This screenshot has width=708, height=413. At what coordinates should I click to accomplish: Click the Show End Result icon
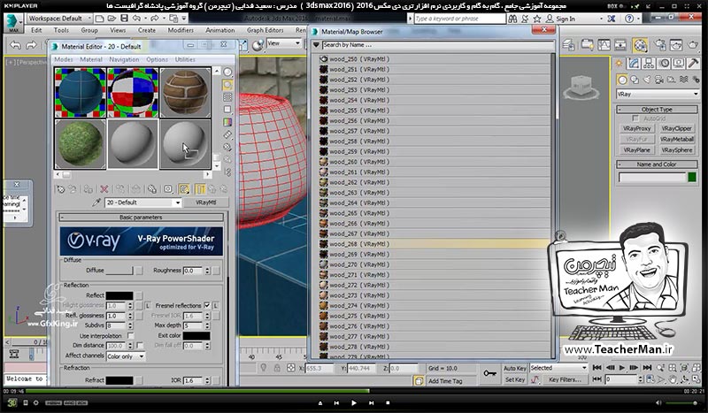200,189
